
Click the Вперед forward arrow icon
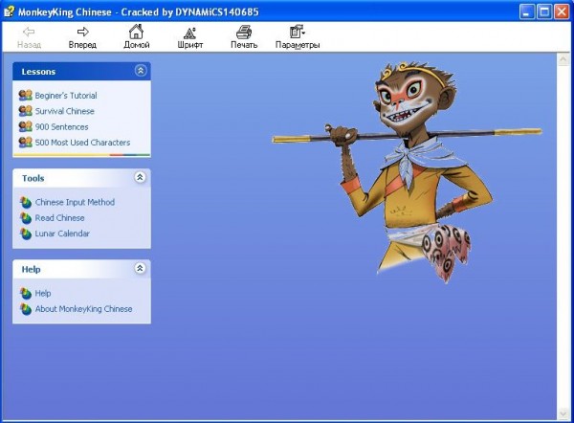pyautogui.click(x=82, y=32)
